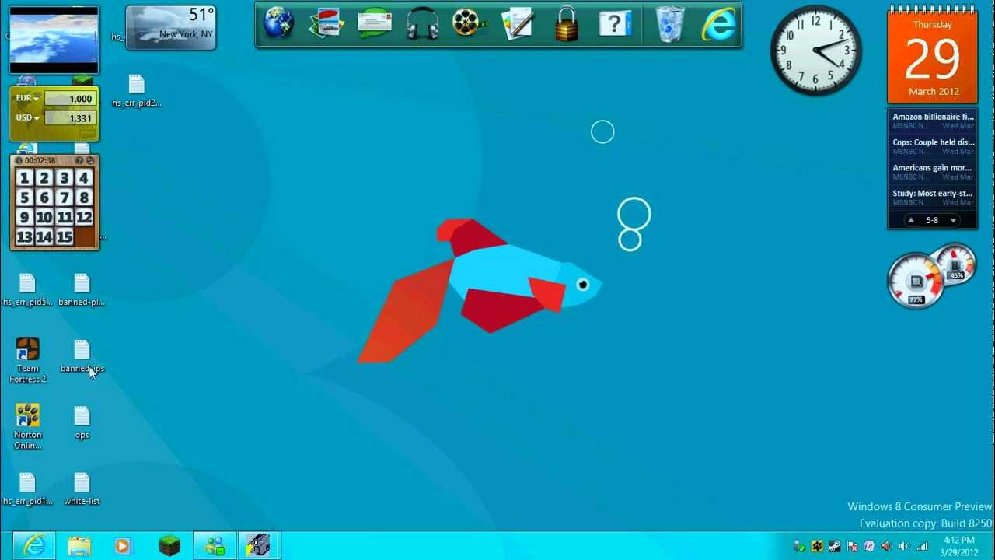This screenshot has width=995, height=560.
Task: Open Internet Explorer from the taskbar
Action: tap(34, 546)
